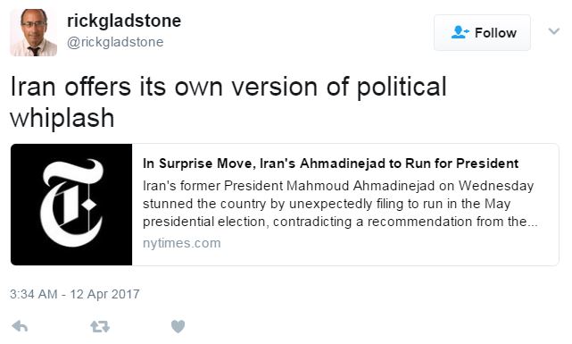This screenshot has width=572, height=344.
Task: Click the article summary text in the card
Action: (x=340, y=204)
